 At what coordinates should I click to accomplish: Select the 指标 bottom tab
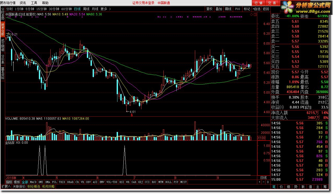(9, 182)
